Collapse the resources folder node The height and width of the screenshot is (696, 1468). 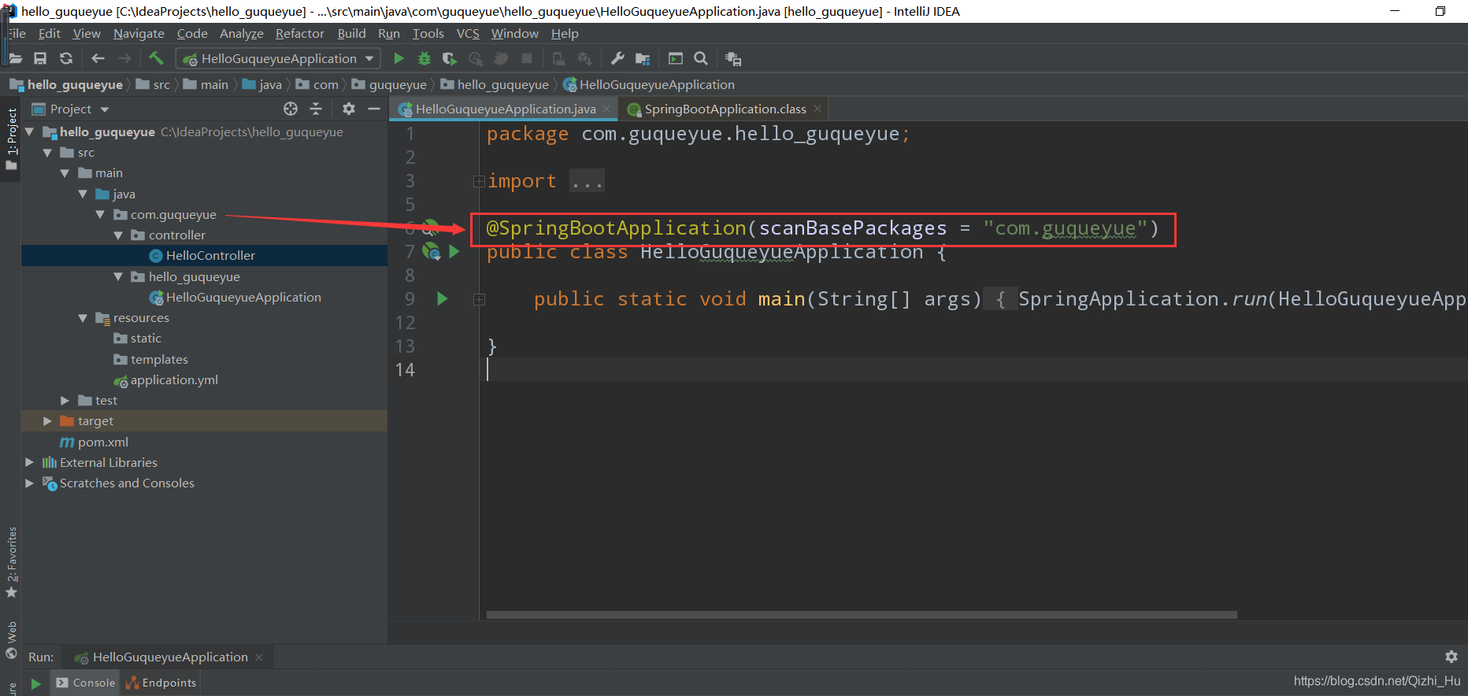pos(83,318)
